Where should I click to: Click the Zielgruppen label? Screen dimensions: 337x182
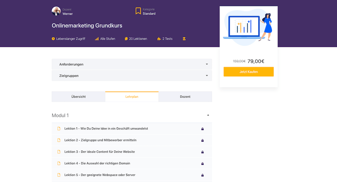(69, 75)
